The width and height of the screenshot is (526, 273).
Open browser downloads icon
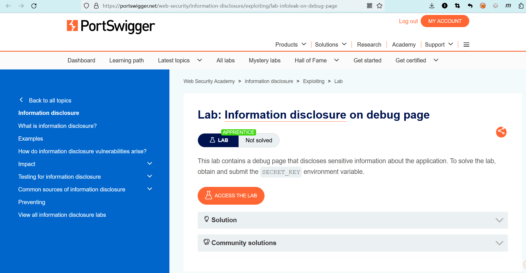click(x=432, y=6)
